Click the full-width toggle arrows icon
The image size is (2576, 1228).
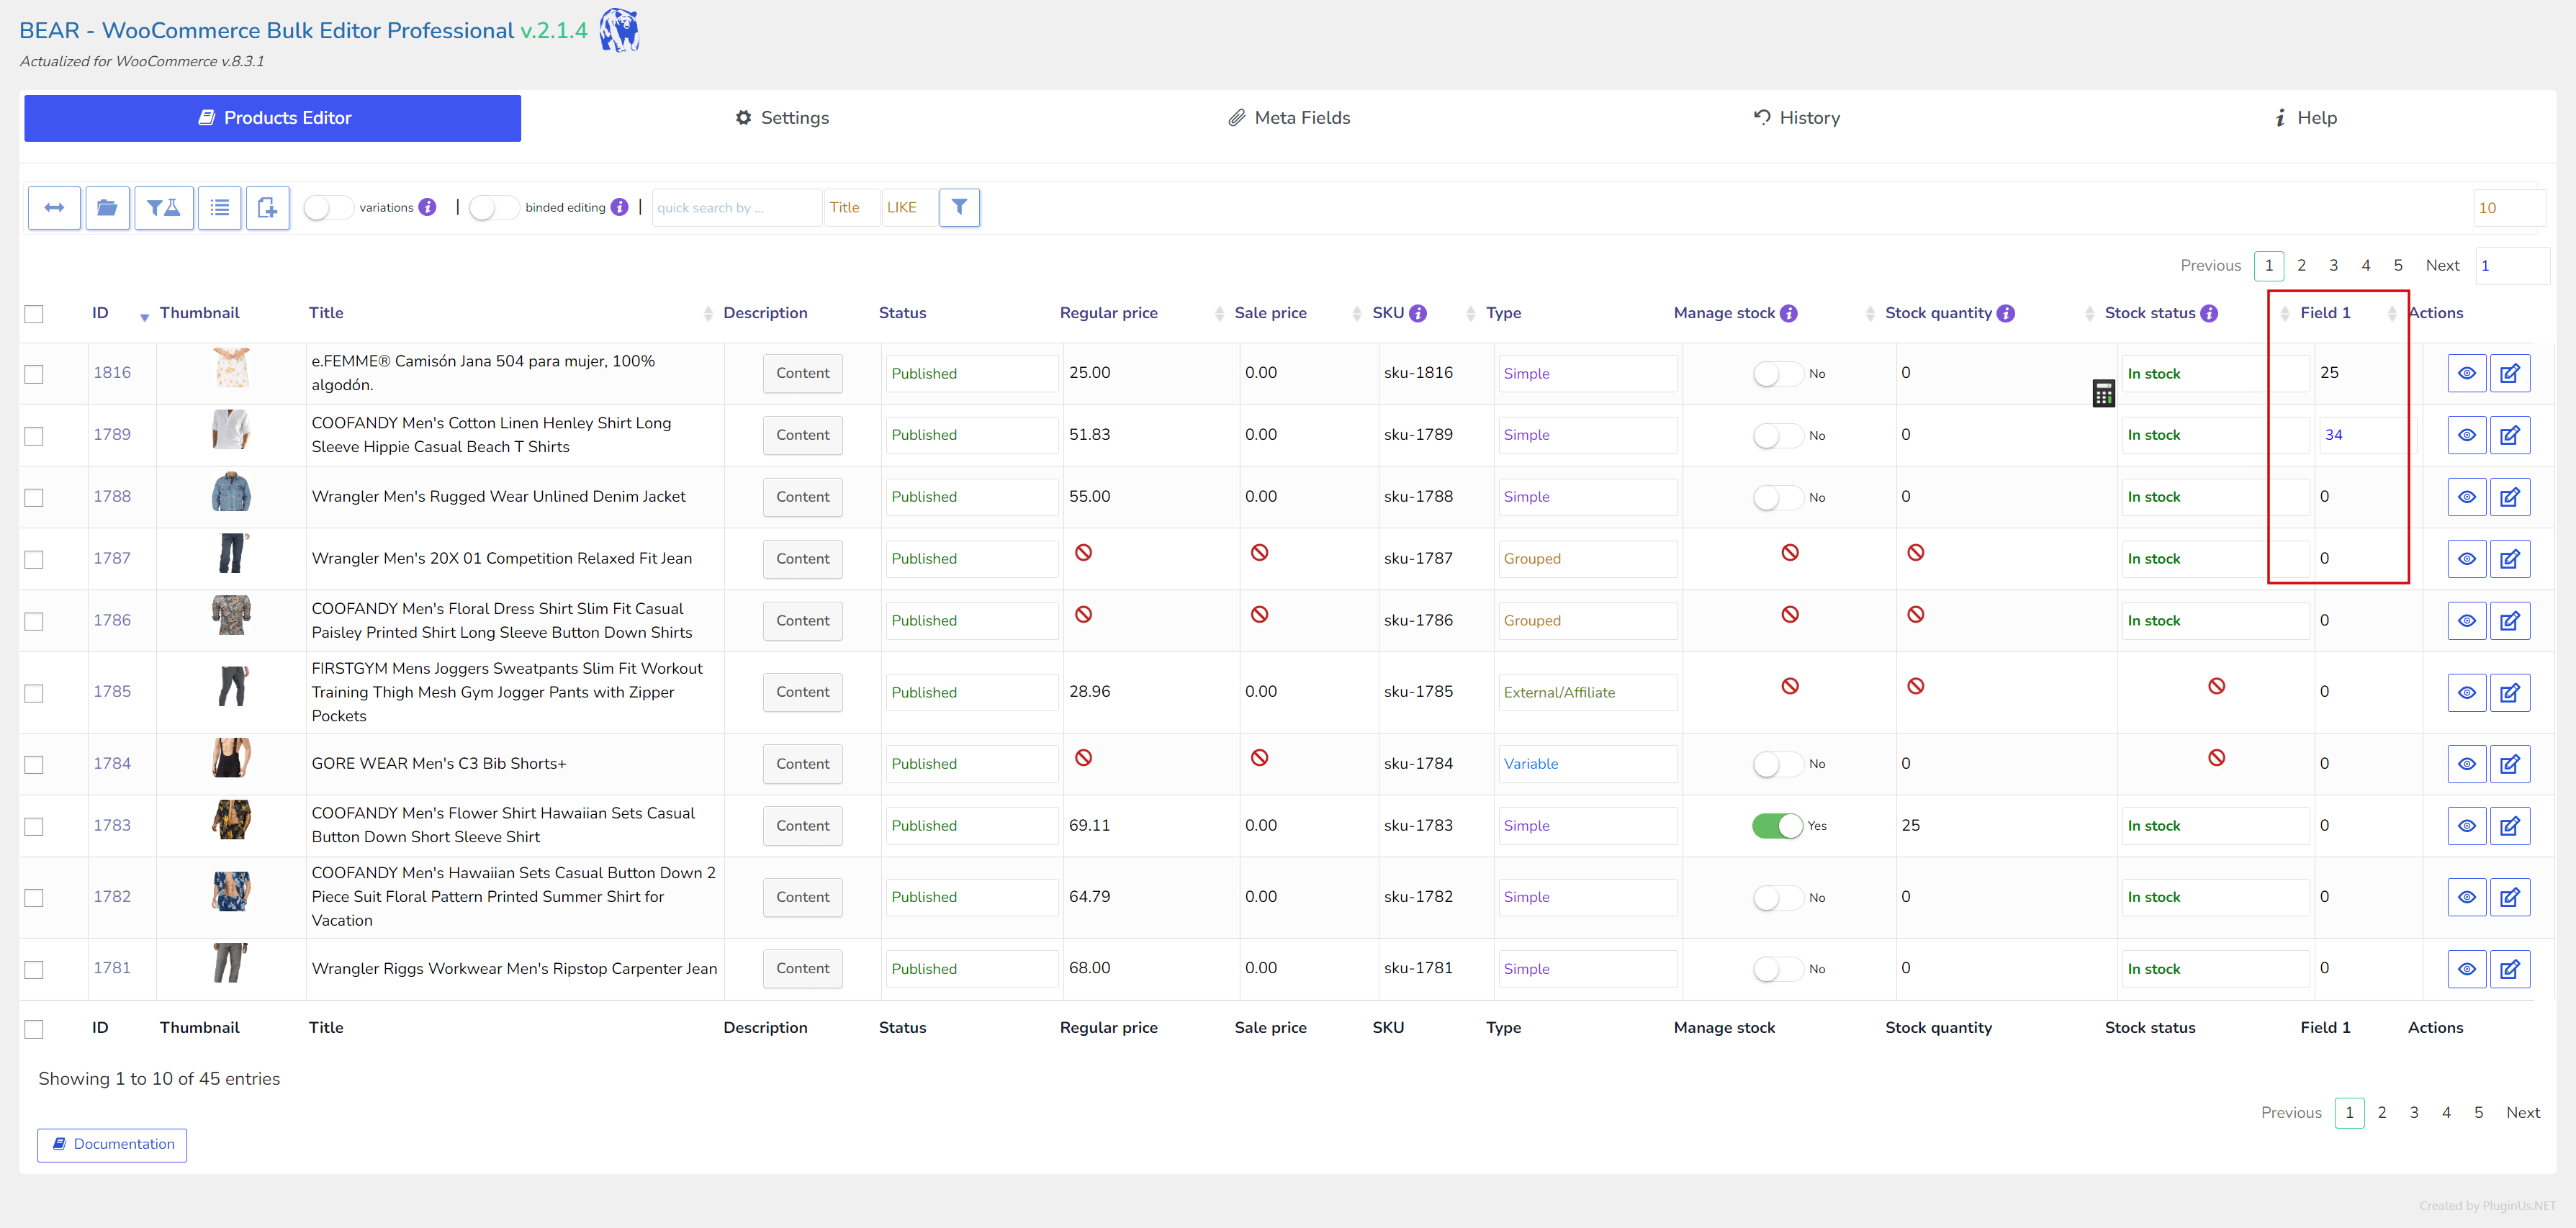[54, 208]
